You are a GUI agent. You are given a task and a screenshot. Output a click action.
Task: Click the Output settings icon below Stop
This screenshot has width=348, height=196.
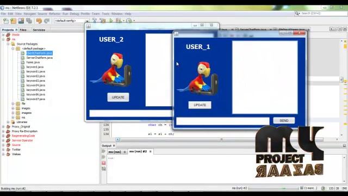(104, 169)
